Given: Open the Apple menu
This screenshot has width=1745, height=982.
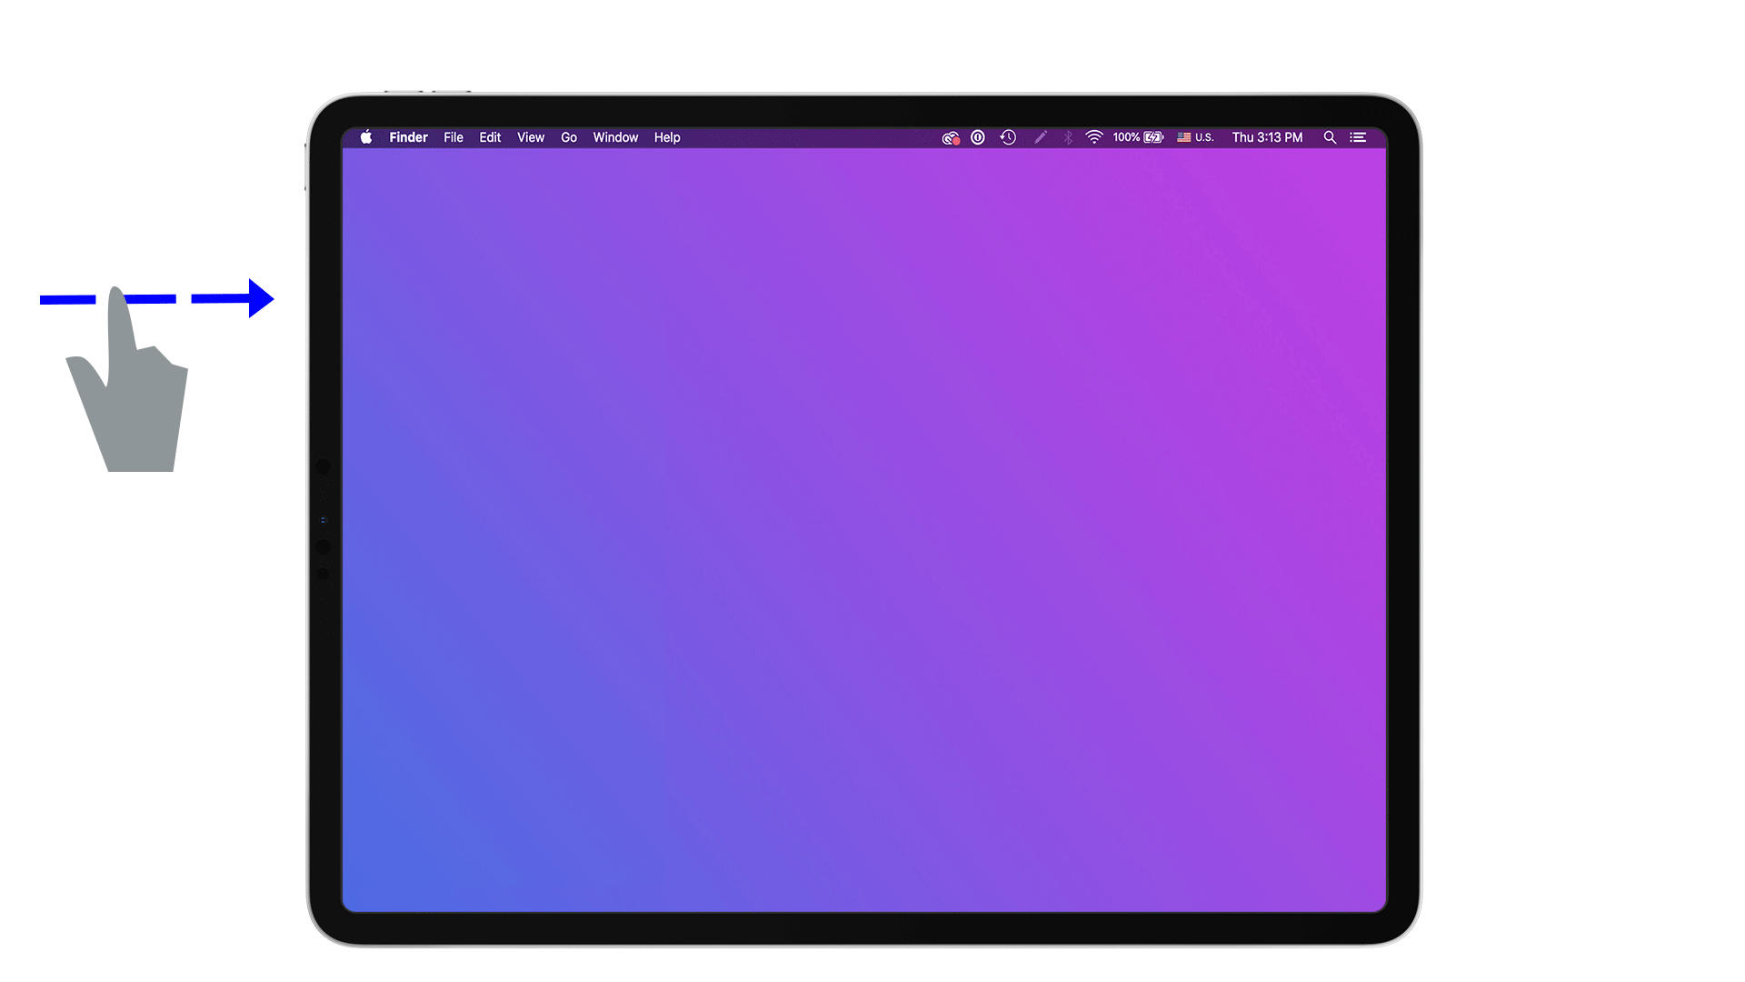Looking at the screenshot, I should point(366,137).
